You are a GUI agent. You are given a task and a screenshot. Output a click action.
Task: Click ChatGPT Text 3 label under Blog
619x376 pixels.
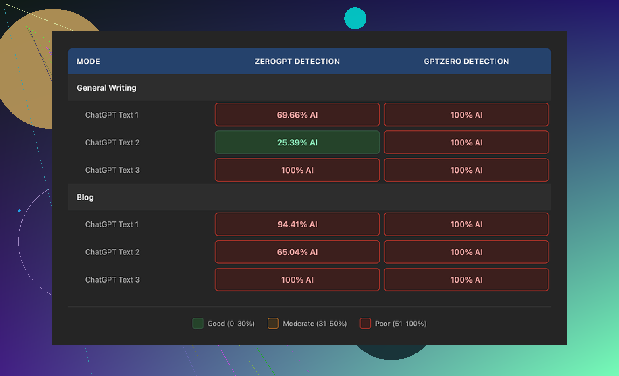point(112,280)
